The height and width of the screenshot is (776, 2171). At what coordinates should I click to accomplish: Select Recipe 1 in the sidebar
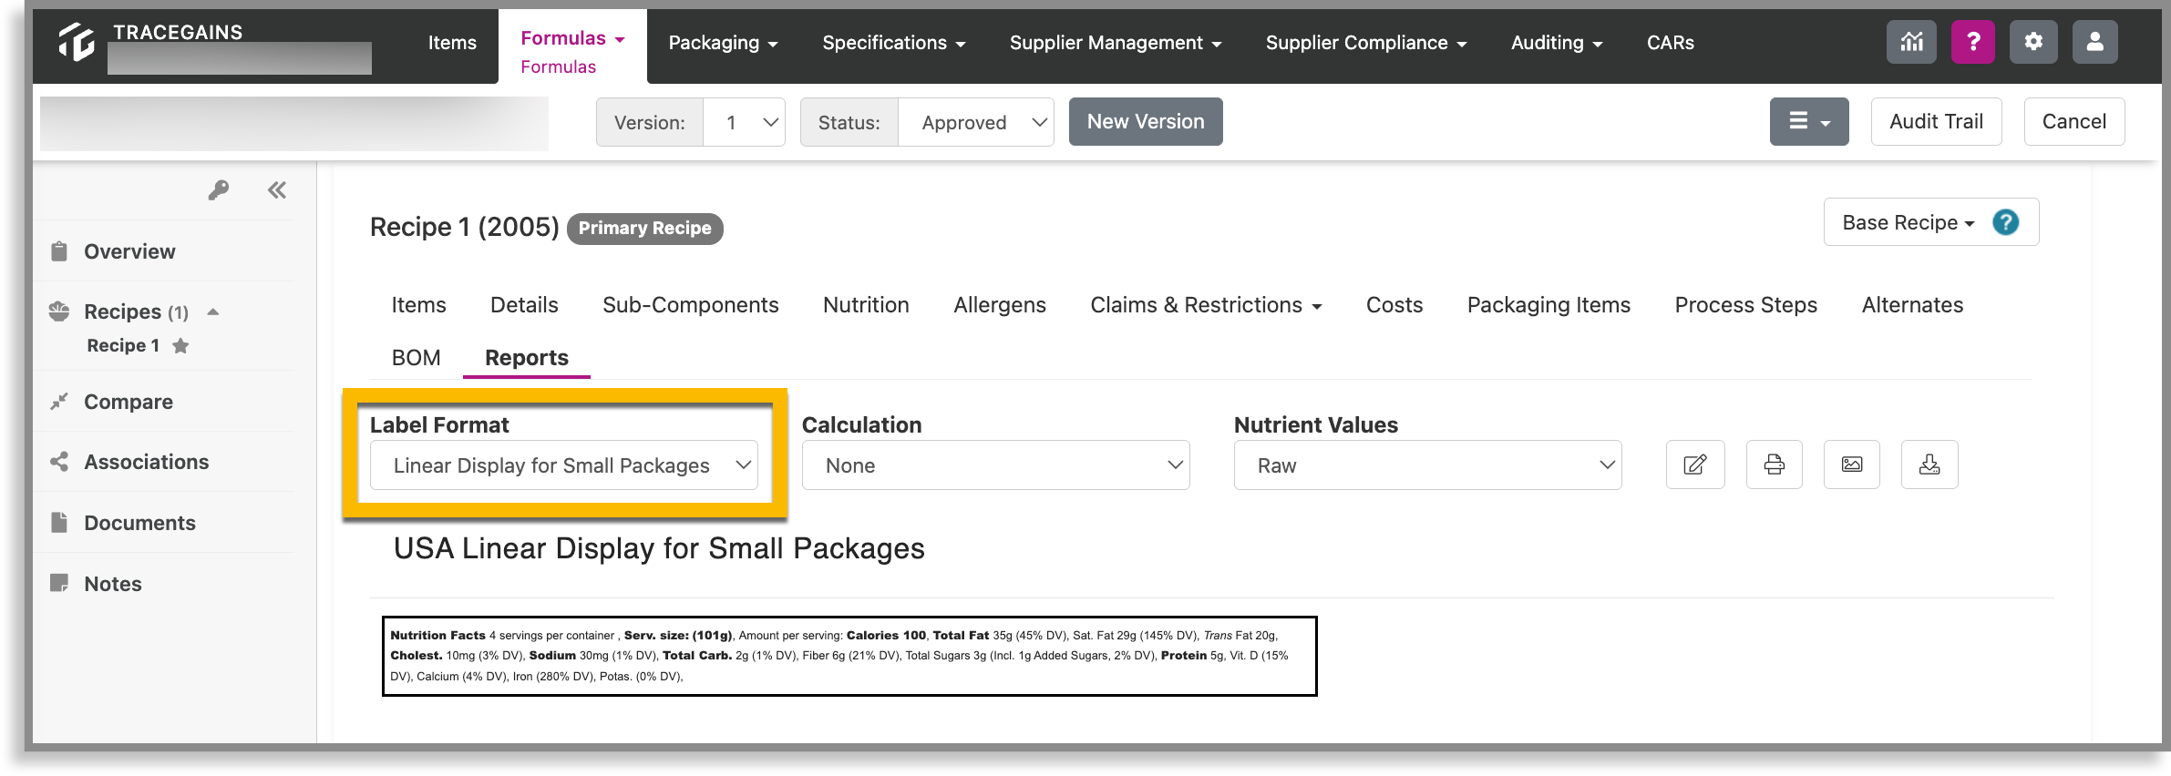click(123, 345)
